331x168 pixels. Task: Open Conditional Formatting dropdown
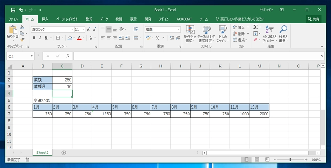[x=190, y=34]
